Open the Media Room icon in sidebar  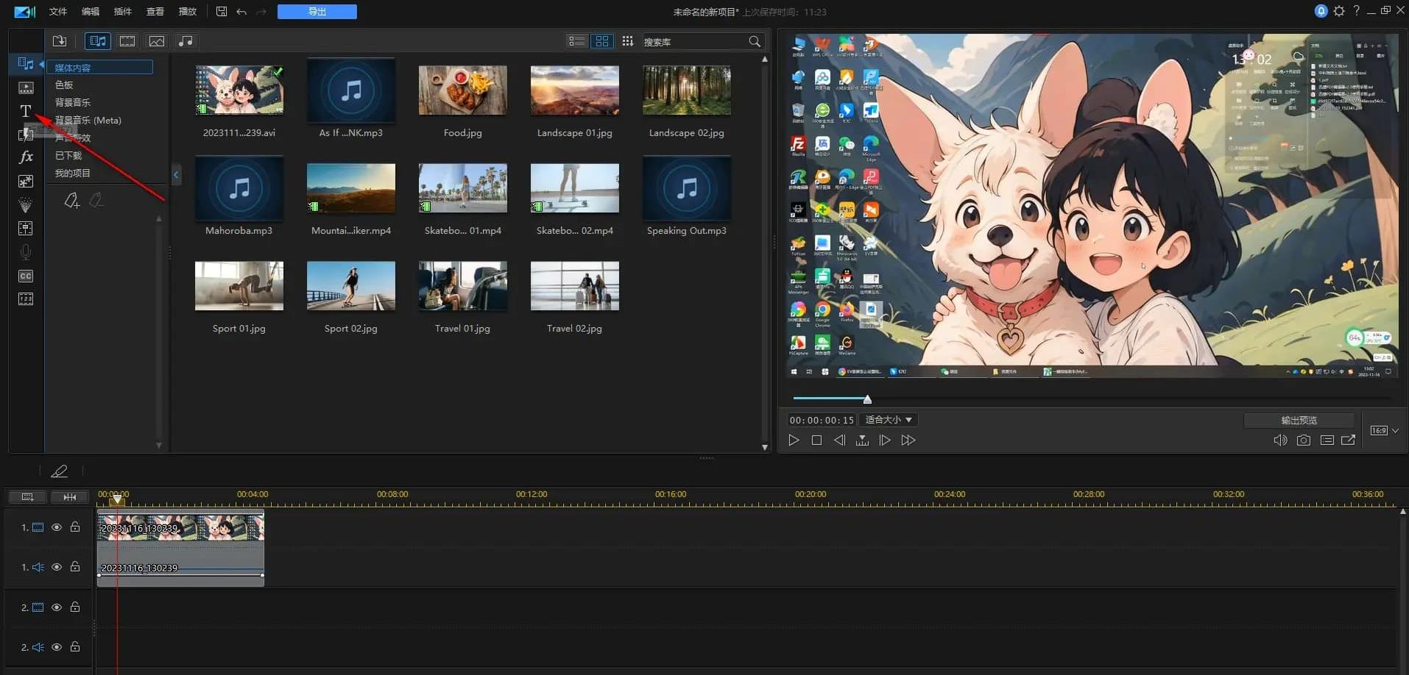26,63
